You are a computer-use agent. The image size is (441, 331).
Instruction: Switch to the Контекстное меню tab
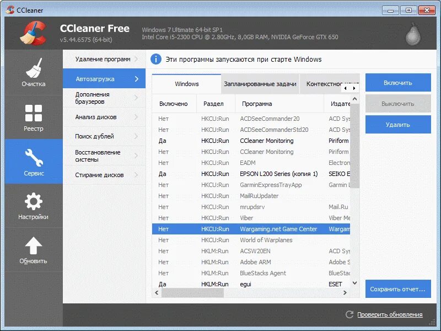coord(324,84)
